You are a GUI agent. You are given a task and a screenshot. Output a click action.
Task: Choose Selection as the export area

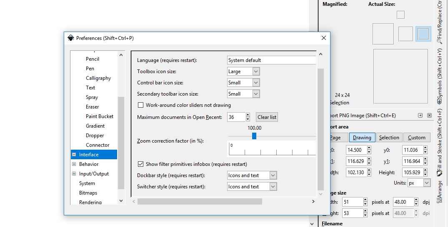tap(389, 138)
